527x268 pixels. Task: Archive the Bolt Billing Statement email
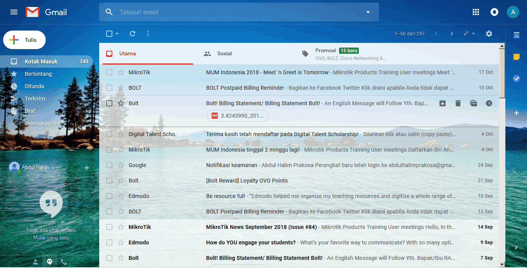[443, 103]
